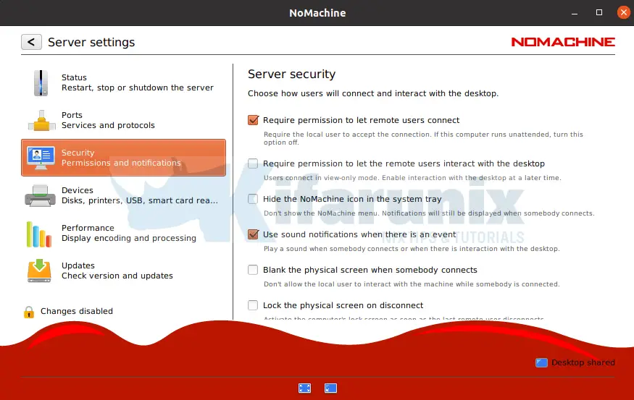Click the resize-window icon in bottom bar

330,388
